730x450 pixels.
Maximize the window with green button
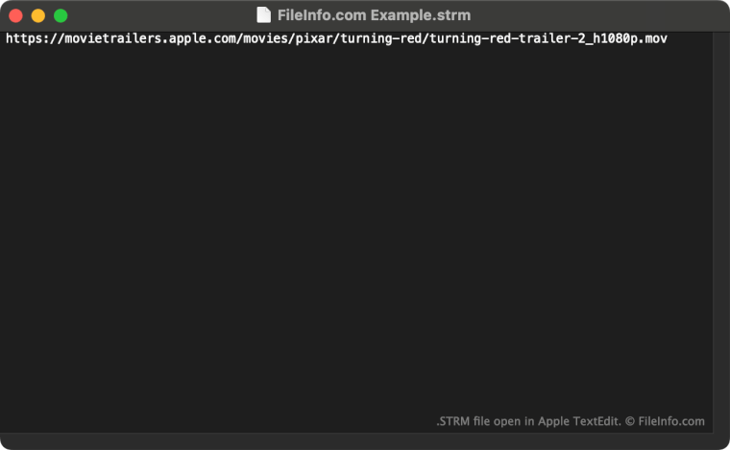pos(61,15)
